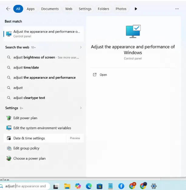Click the Search the web heading

pos(17,47)
